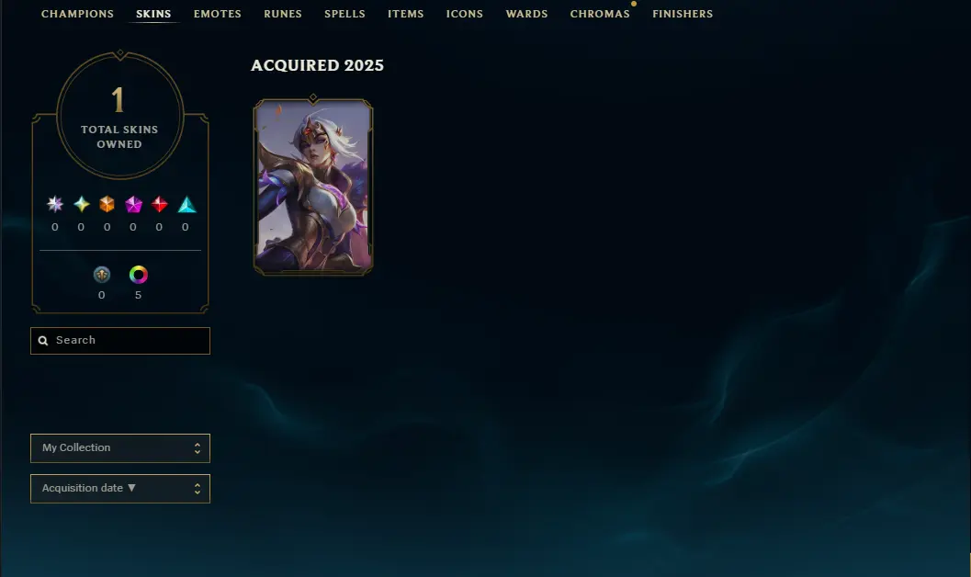
Task: Select the Wards tab
Action: tap(526, 14)
